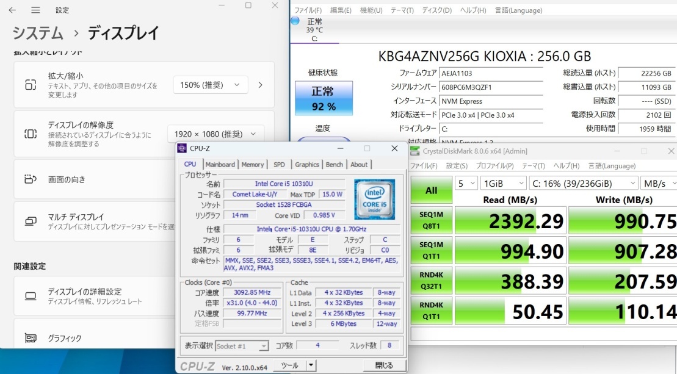Screen dimensions: 677x374
Task: Click the advanced display settings icon
Action: 31,296
